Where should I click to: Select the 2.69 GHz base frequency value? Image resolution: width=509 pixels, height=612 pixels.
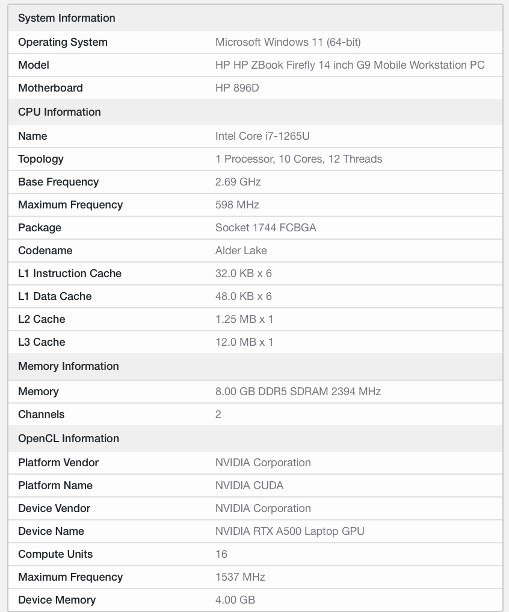(238, 182)
